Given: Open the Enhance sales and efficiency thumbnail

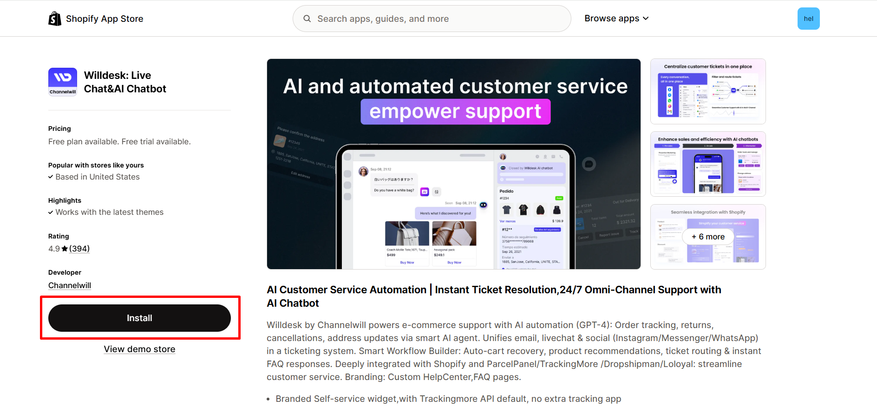Looking at the screenshot, I should coord(708,164).
